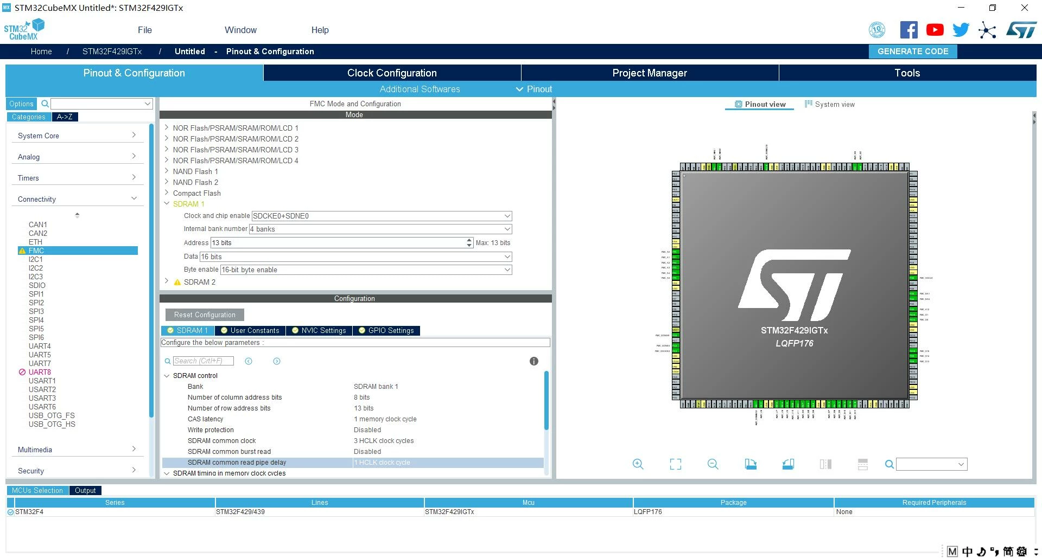The height and width of the screenshot is (558, 1042).
Task: Click the horizontal split view icon
Action: tap(863, 464)
